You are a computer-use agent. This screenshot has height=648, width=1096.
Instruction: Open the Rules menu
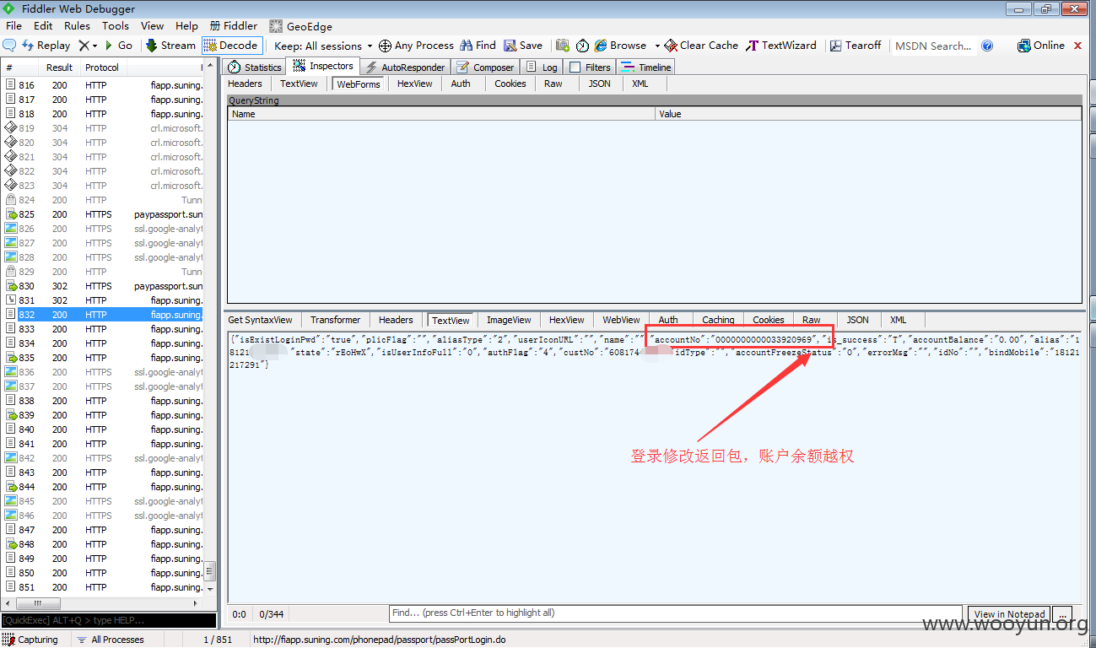coord(77,26)
